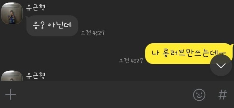The width and height of the screenshot is (234, 108).
Task: Click the round dark scroll-down button
Action: click(221, 65)
